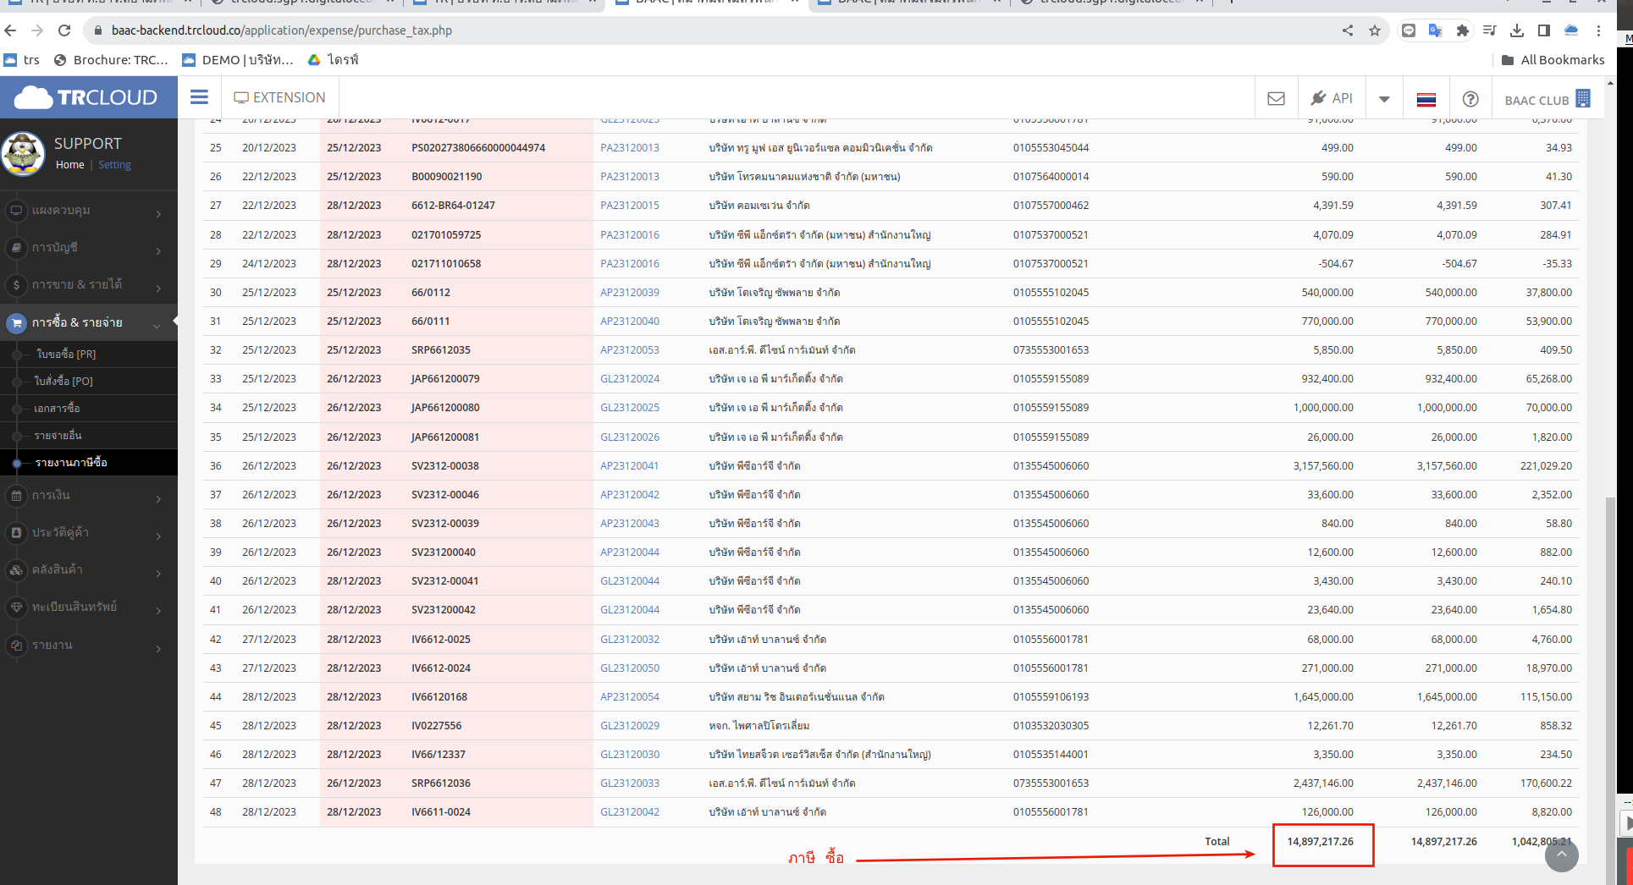Viewport: 1633px width, 885px height.
Task: Open the trs bookmark
Action: point(22,60)
